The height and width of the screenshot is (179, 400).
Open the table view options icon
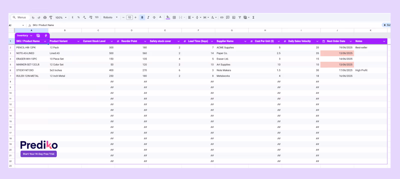coord(246,17)
